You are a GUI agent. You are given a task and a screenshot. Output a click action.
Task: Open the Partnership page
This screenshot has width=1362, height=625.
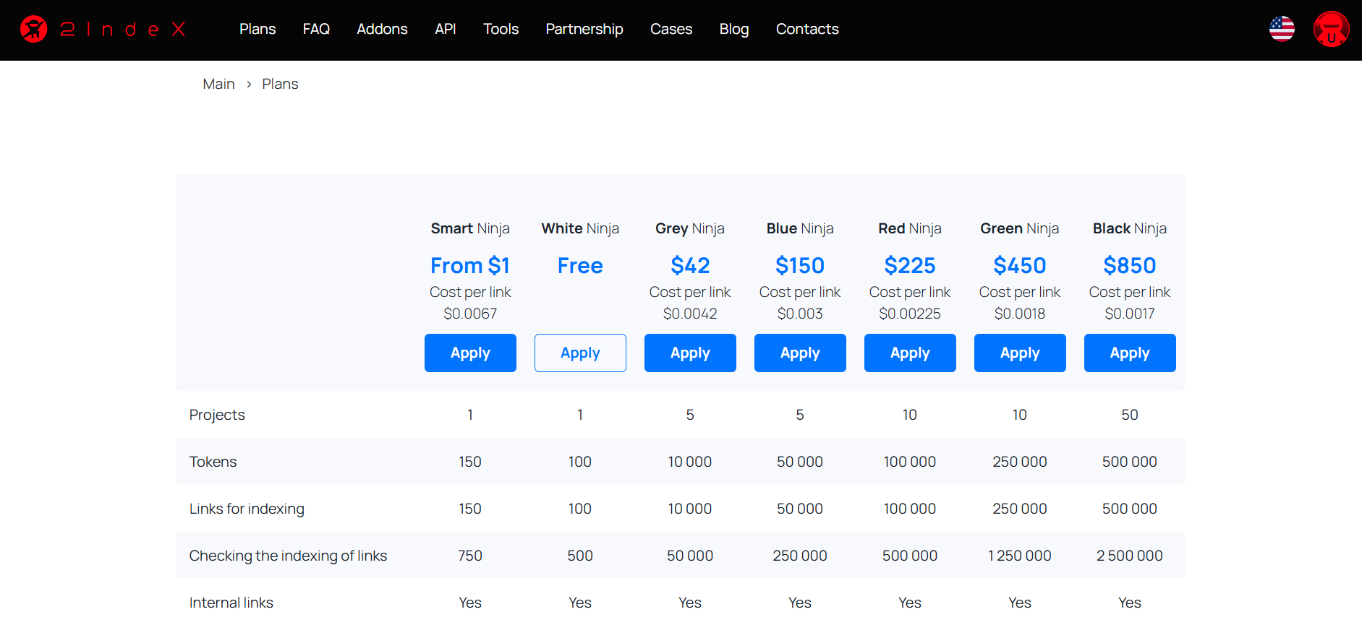[584, 29]
